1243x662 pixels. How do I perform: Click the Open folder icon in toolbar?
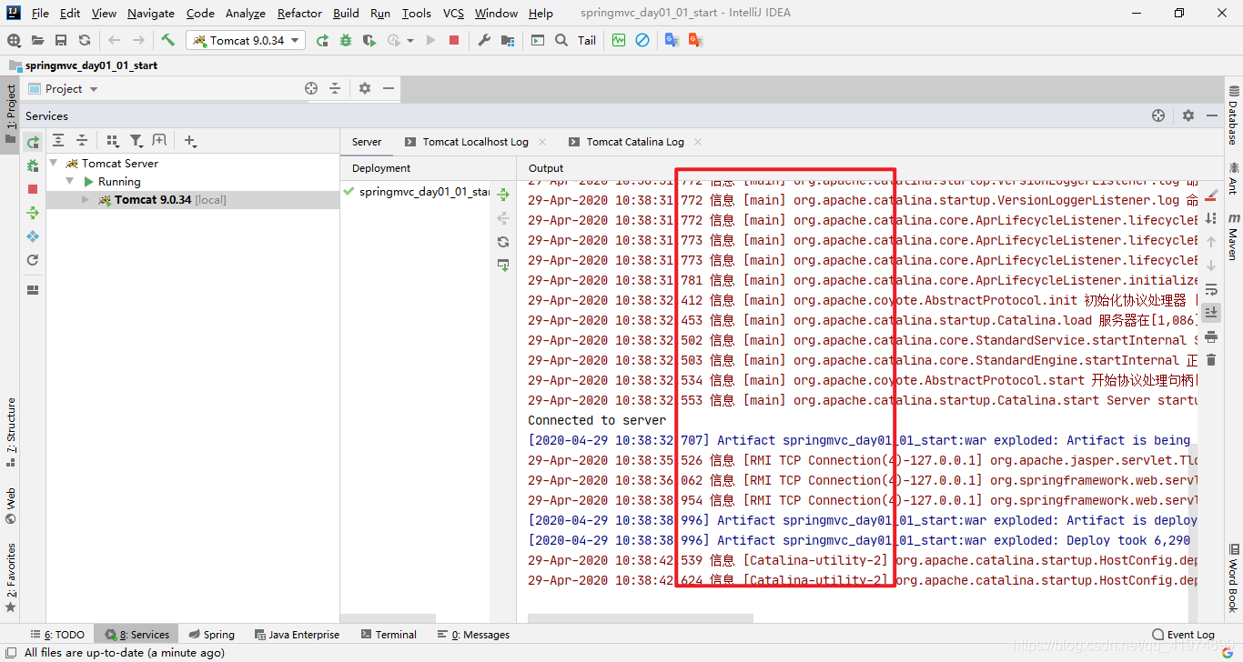coord(37,40)
